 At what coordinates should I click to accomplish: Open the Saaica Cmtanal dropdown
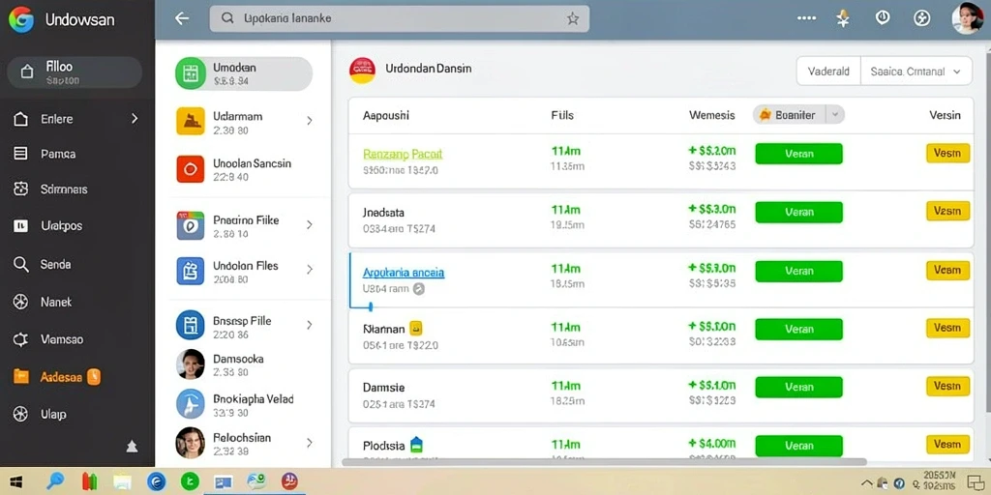pyautogui.click(x=916, y=72)
